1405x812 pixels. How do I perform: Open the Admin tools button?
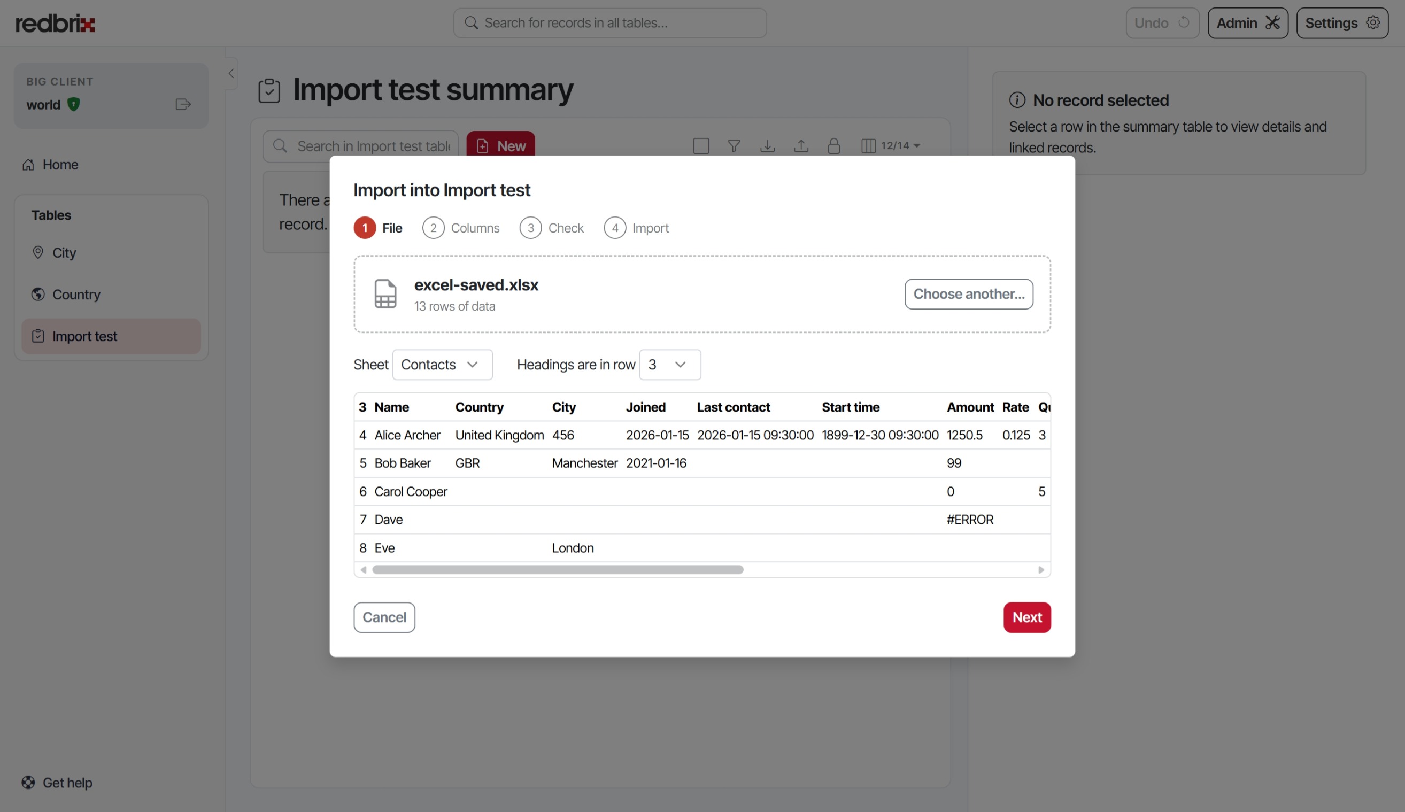coord(1247,23)
